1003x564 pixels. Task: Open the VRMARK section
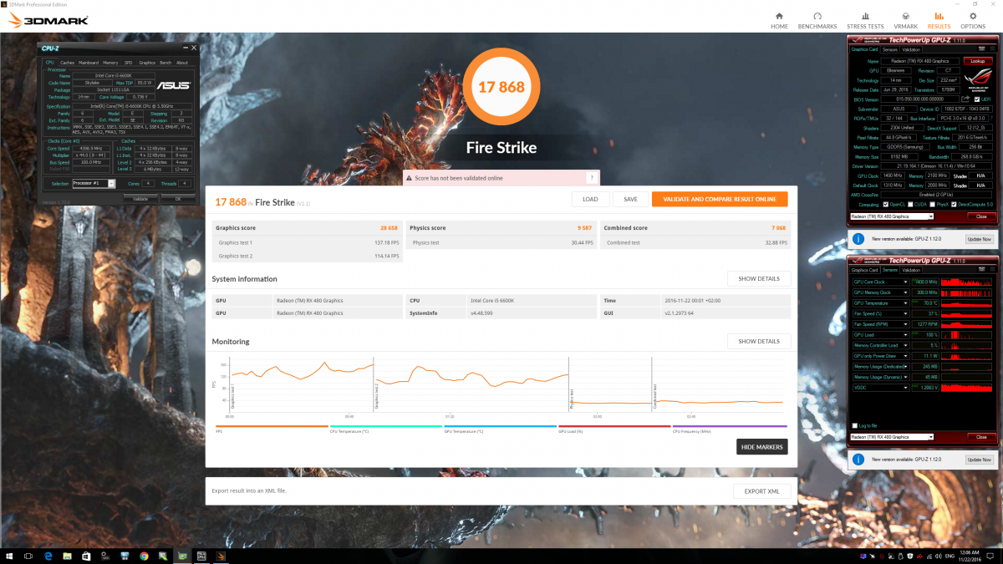click(906, 20)
